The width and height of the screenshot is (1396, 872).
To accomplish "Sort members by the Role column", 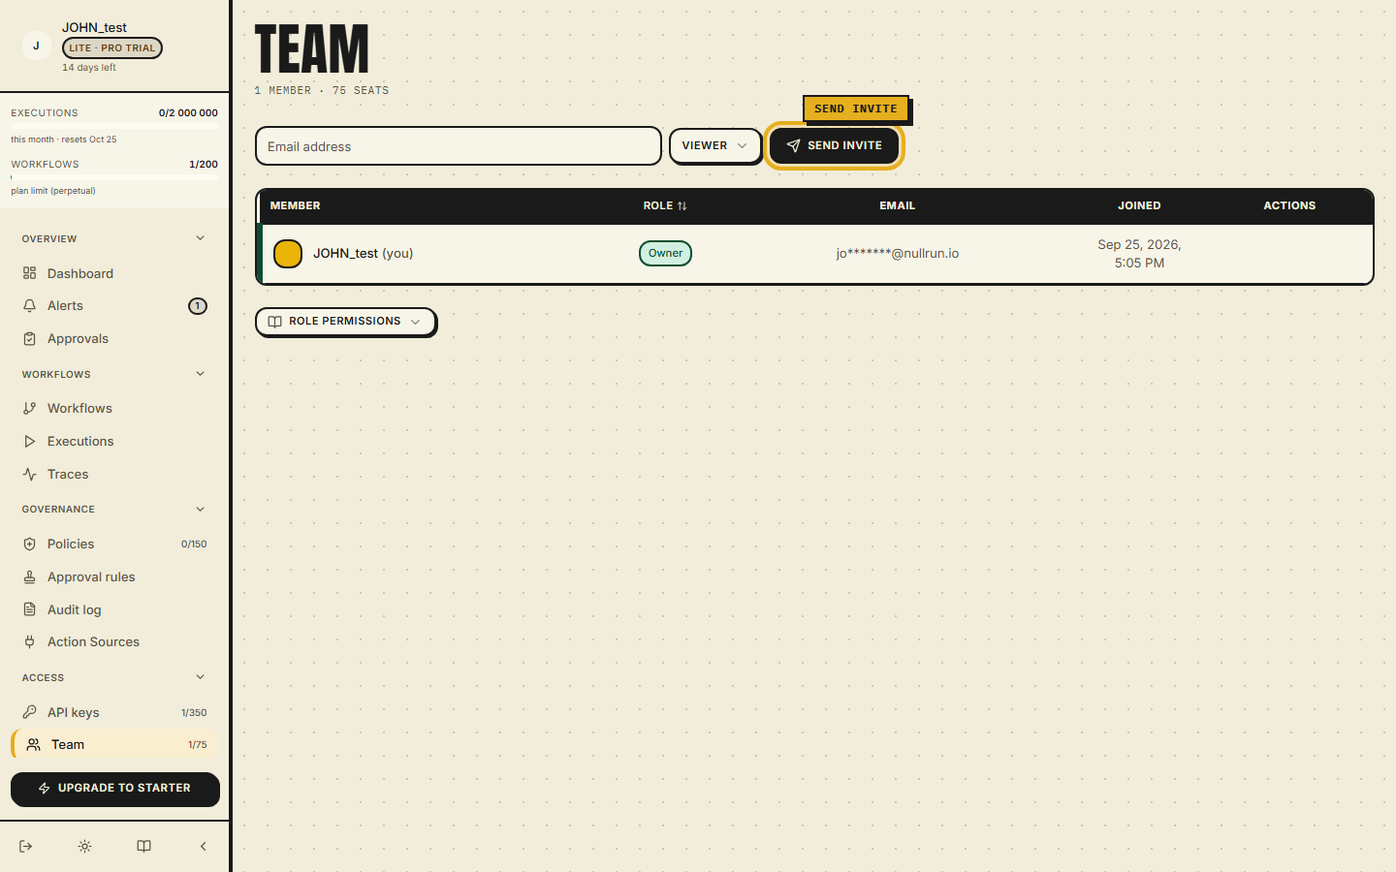I will (665, 205).
